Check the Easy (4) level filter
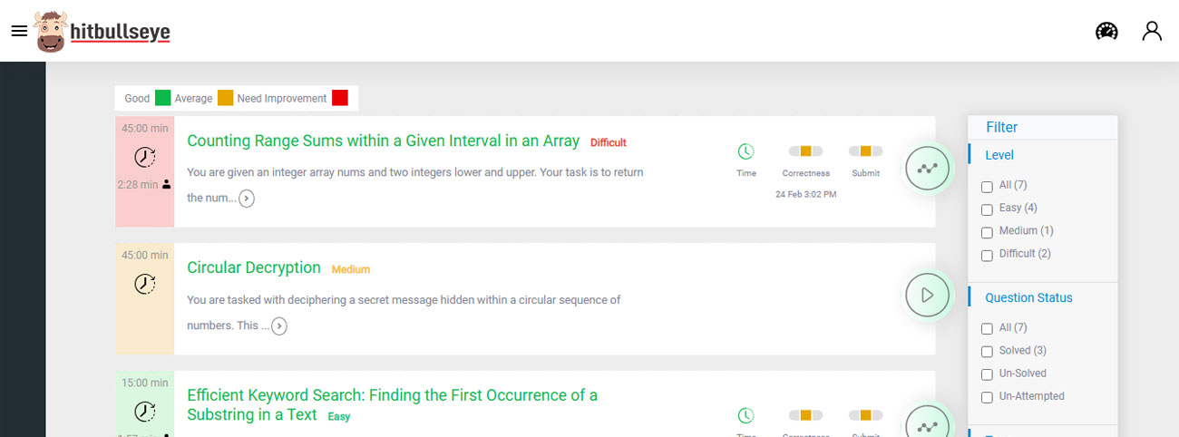 coord(987,209)
